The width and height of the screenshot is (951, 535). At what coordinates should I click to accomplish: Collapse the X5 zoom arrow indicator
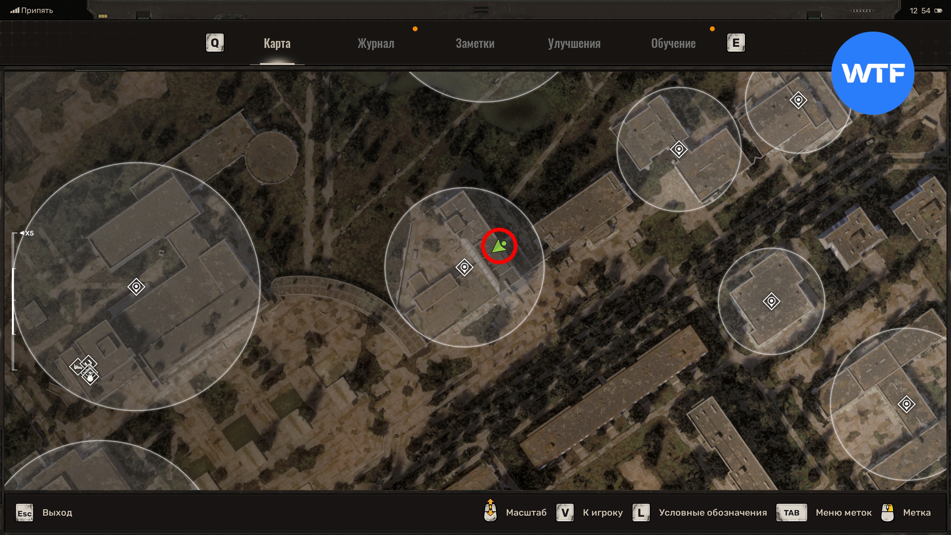(22, 233)
